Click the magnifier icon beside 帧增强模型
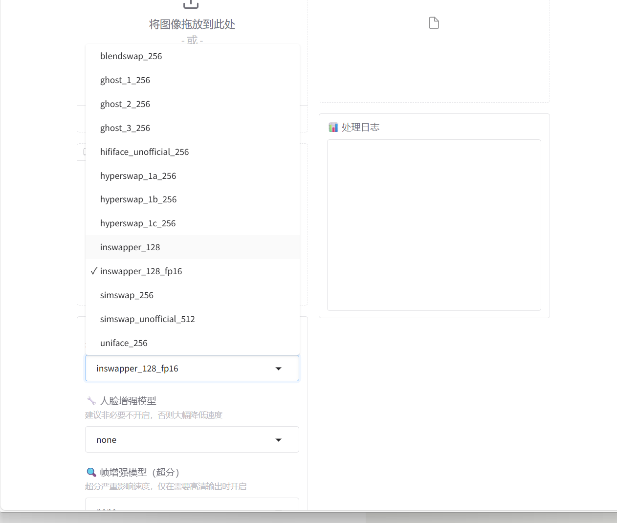 point(91,472)
